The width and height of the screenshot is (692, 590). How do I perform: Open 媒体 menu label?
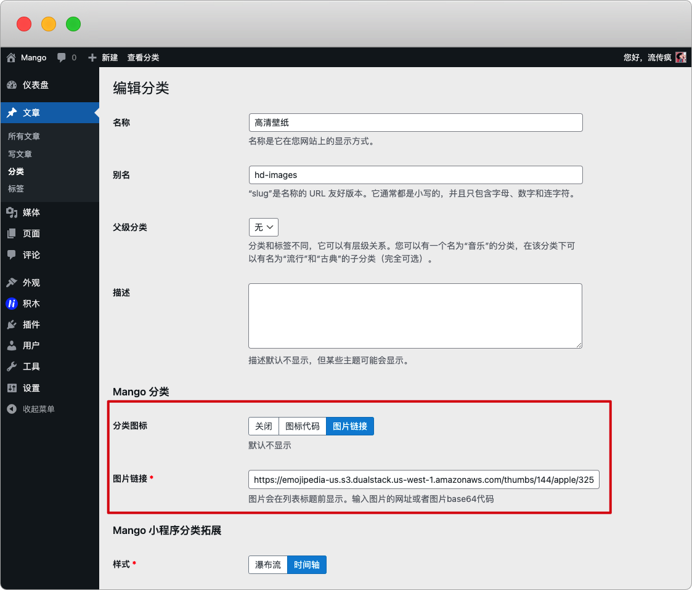[31, 212]
